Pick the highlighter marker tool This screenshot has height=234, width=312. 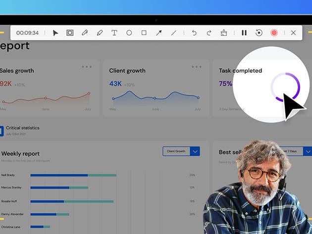(x=100, y=33)
